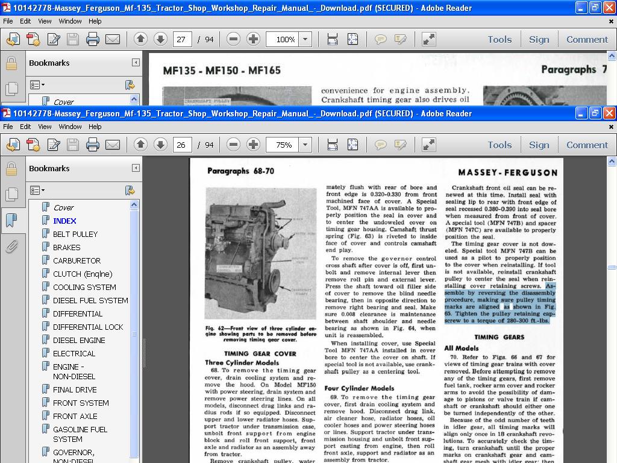The width and height of the screenshot is (617, 463).
Task: Open the bookmark options dropdown in the front window
Action: pos(37,191)
